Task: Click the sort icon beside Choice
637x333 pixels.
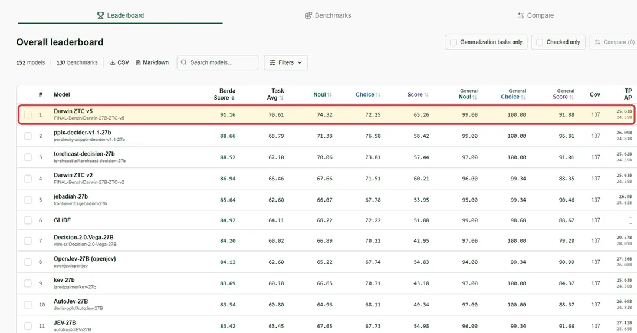Action: click(378, 95)
